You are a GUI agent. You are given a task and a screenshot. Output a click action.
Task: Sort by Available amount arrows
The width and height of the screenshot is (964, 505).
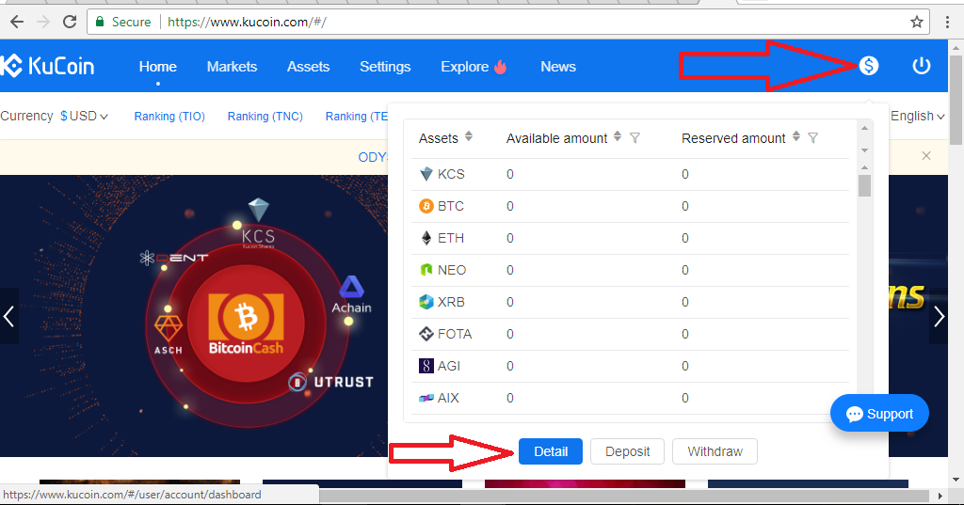pos(618,136)
